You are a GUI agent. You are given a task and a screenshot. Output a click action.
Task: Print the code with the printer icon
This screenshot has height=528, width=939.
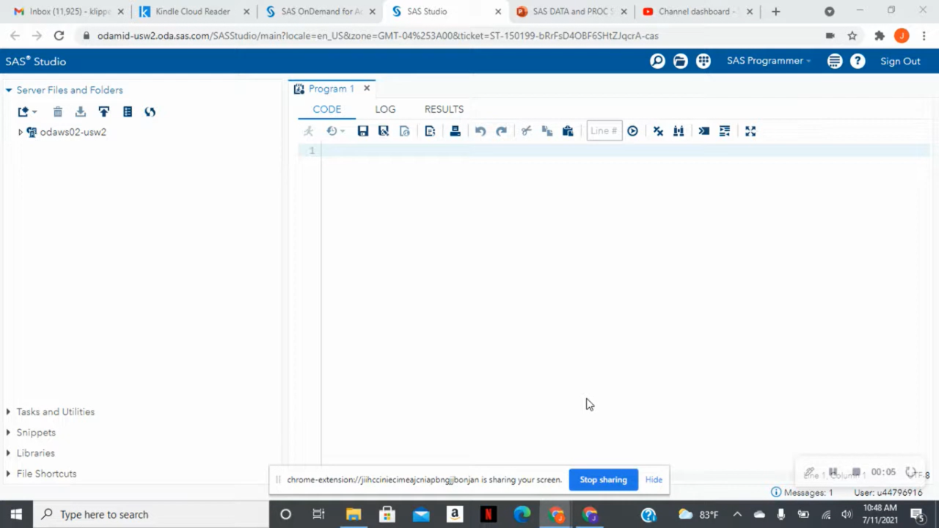click(x=455, y=131)
